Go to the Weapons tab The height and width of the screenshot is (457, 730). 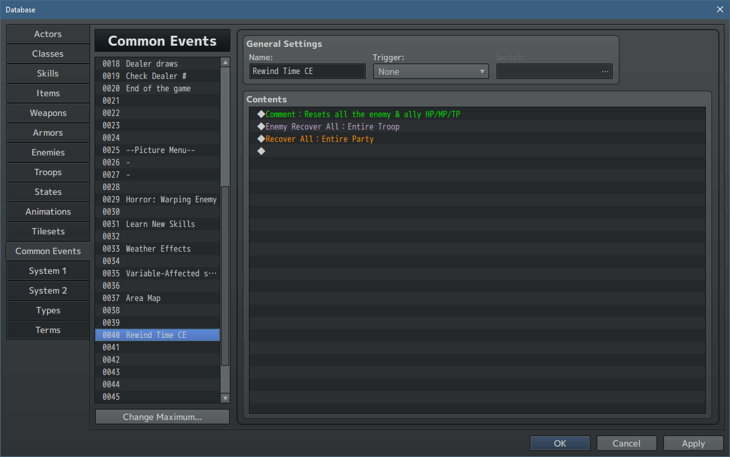(x=48, y=113)
